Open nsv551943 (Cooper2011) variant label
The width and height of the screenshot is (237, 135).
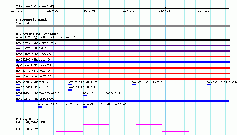pyautogui.click(x=34, y=76)
